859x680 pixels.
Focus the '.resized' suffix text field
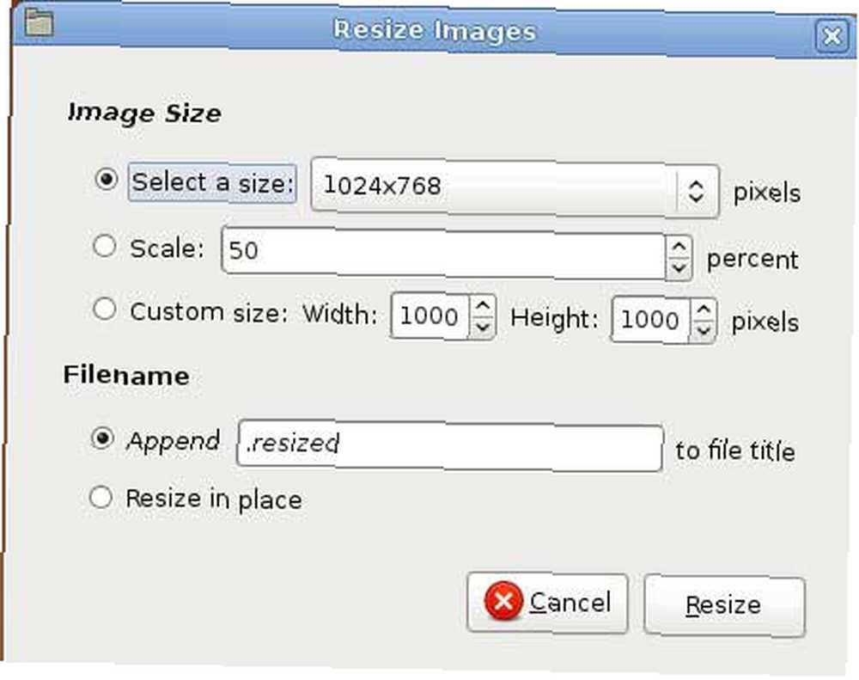tap(450, 445)
